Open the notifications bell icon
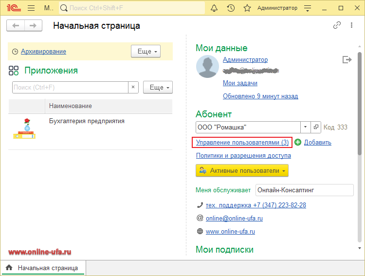Image resolution: width=365 pixels, height=276 pixels. (214, 8)
